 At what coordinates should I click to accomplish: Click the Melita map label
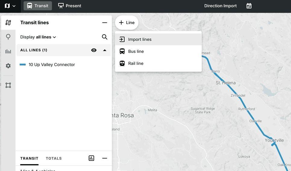click(152, 110)
